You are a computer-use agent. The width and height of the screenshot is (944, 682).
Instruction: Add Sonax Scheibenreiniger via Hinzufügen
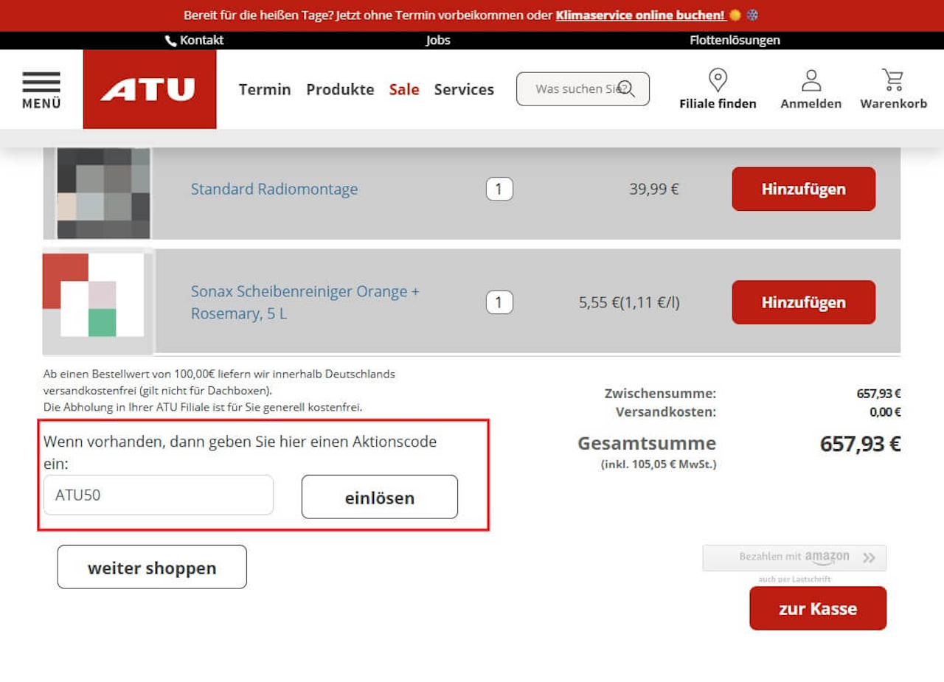click(x=803, y=302)
